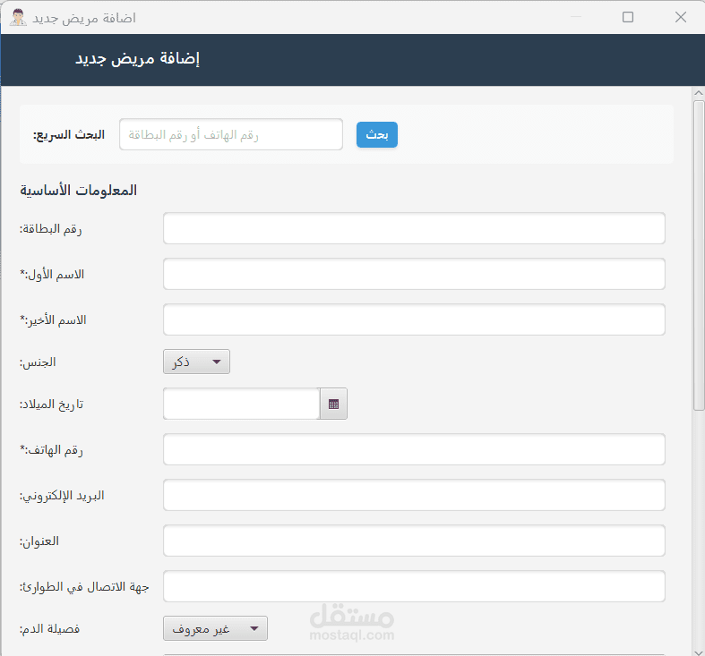Viewport: 705px width, 656px height.
Task: Click the رقم الهاتف label text
Action: pyautogui.click(x=51, y=450)
